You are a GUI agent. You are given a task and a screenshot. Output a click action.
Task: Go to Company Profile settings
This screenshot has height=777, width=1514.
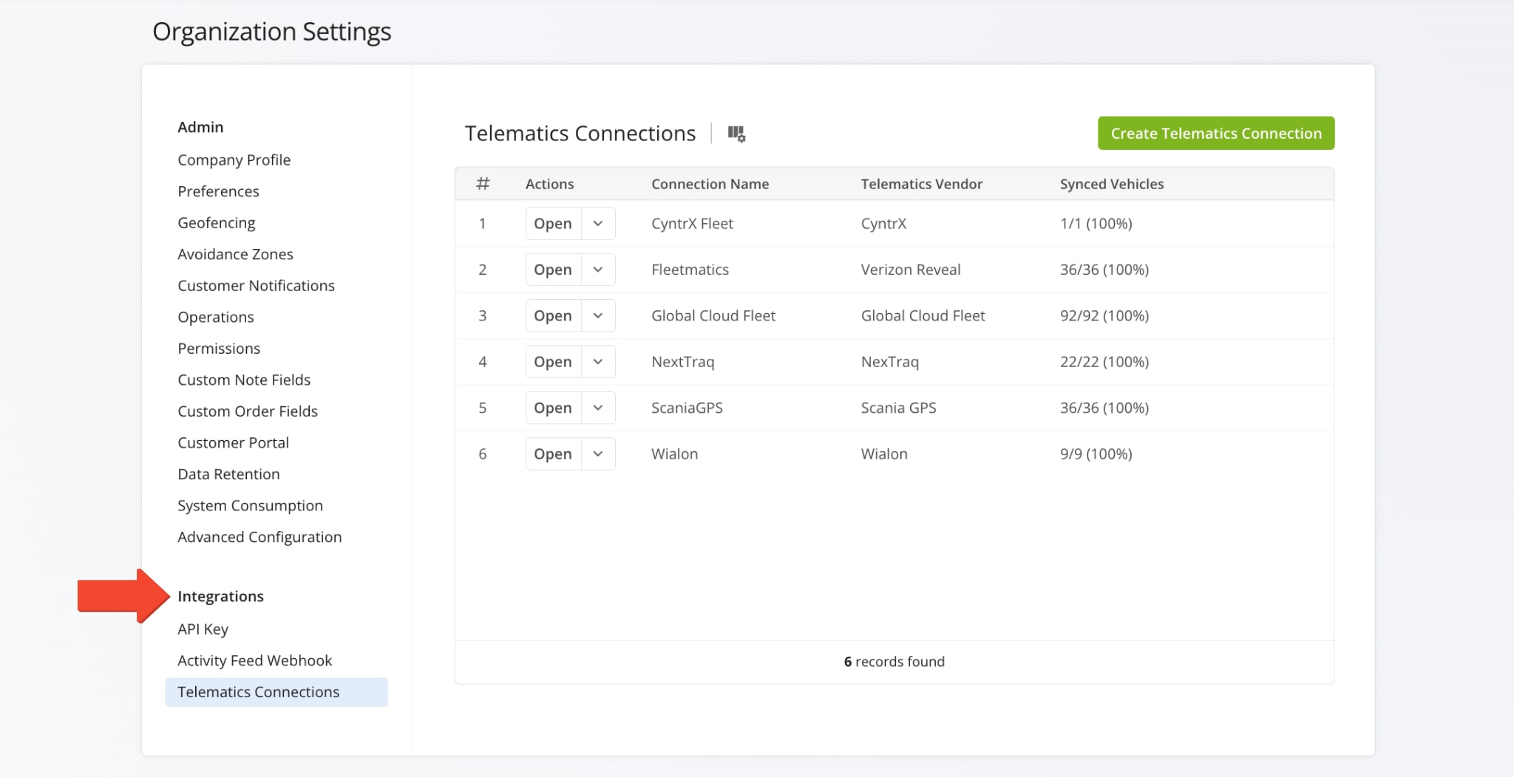tap(234, 160)
